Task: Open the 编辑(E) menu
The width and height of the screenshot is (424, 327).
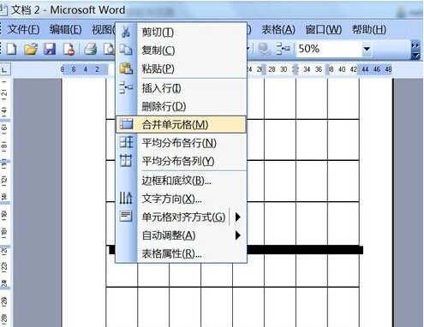Action: 66,29
